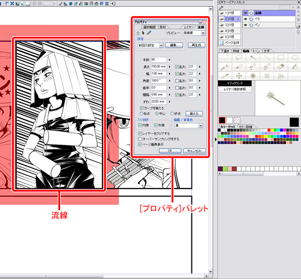Open the slider arrow beside ずれ field
301x279 pixels.
[x=170, y=102]
